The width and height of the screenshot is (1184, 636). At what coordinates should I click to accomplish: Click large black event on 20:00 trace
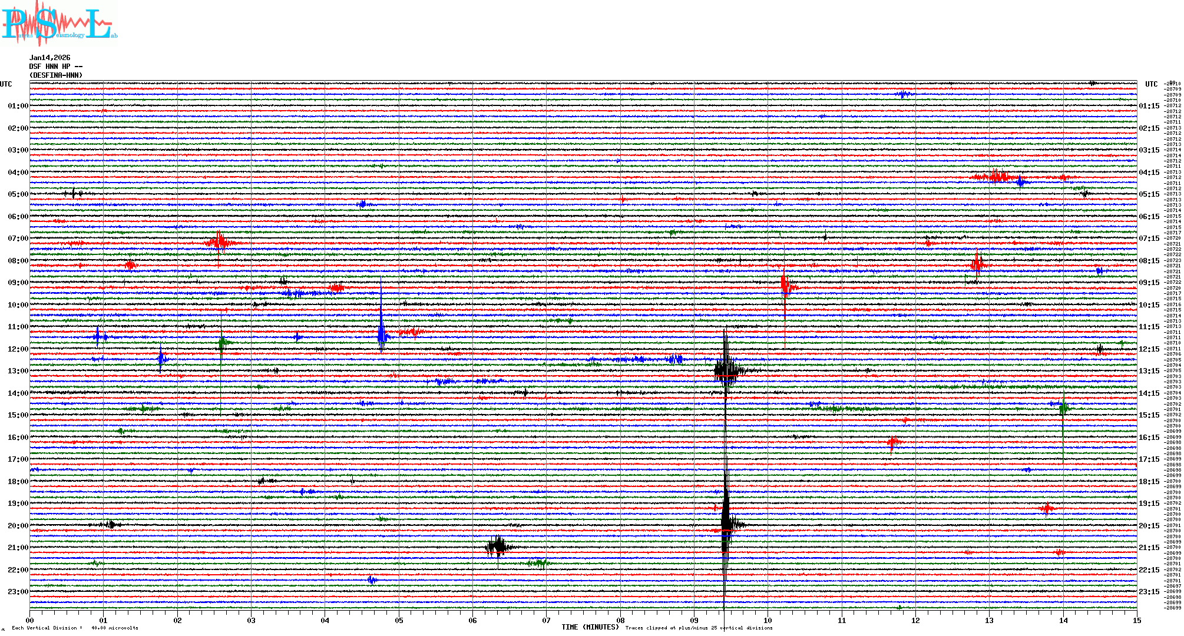tap(726, 524)
